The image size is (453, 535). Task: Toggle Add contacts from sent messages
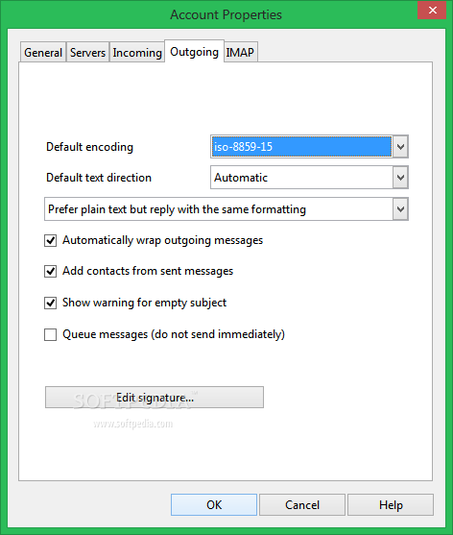51,271
